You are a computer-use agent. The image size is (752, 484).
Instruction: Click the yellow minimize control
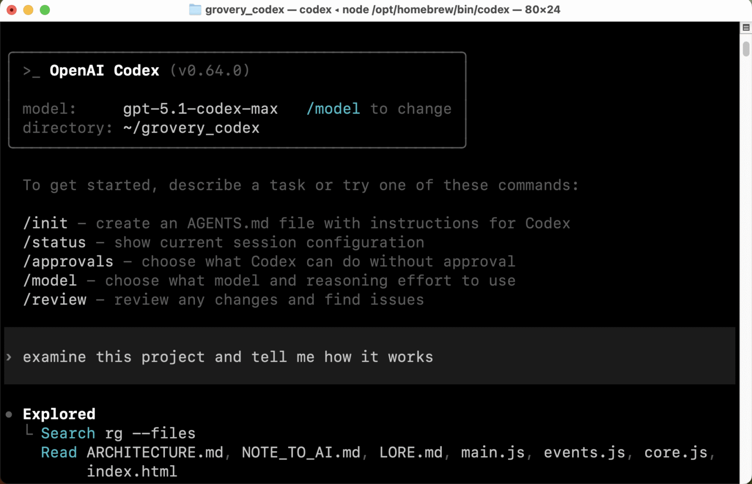pos(28,9)
